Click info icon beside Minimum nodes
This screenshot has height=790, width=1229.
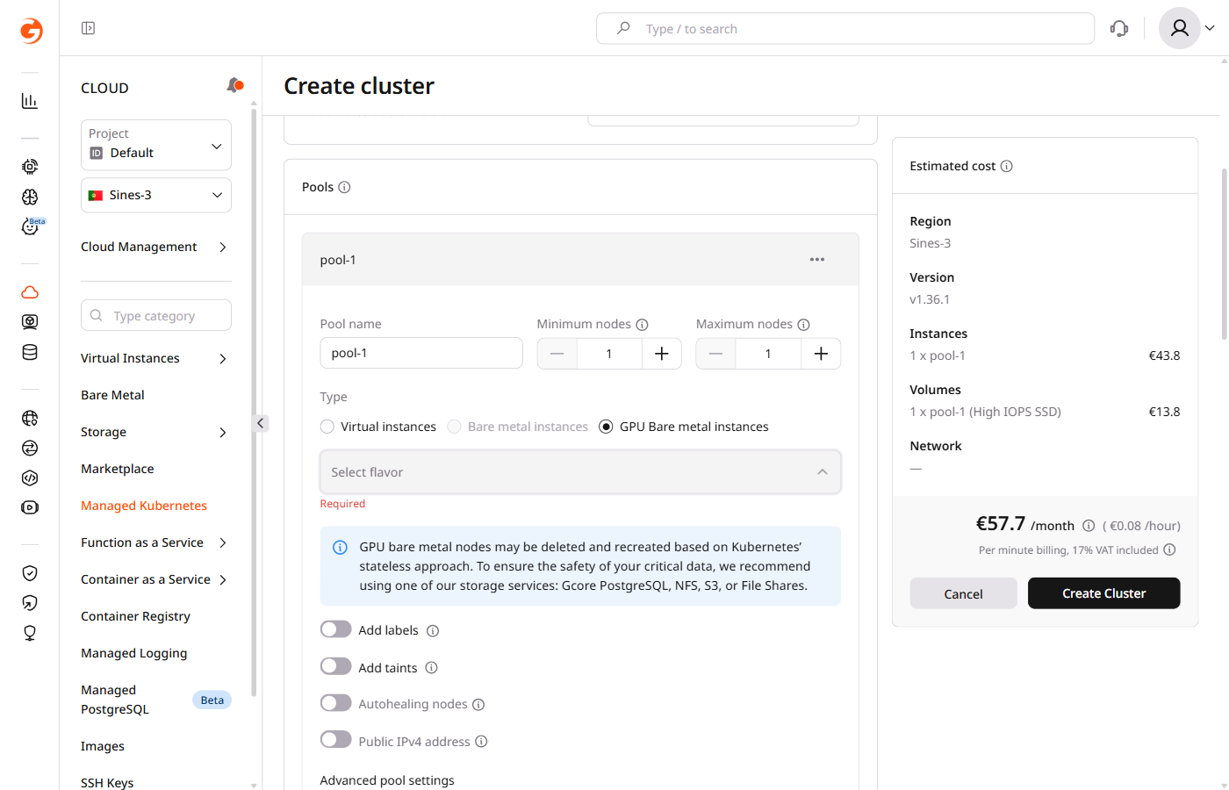[x=642, y=325]
